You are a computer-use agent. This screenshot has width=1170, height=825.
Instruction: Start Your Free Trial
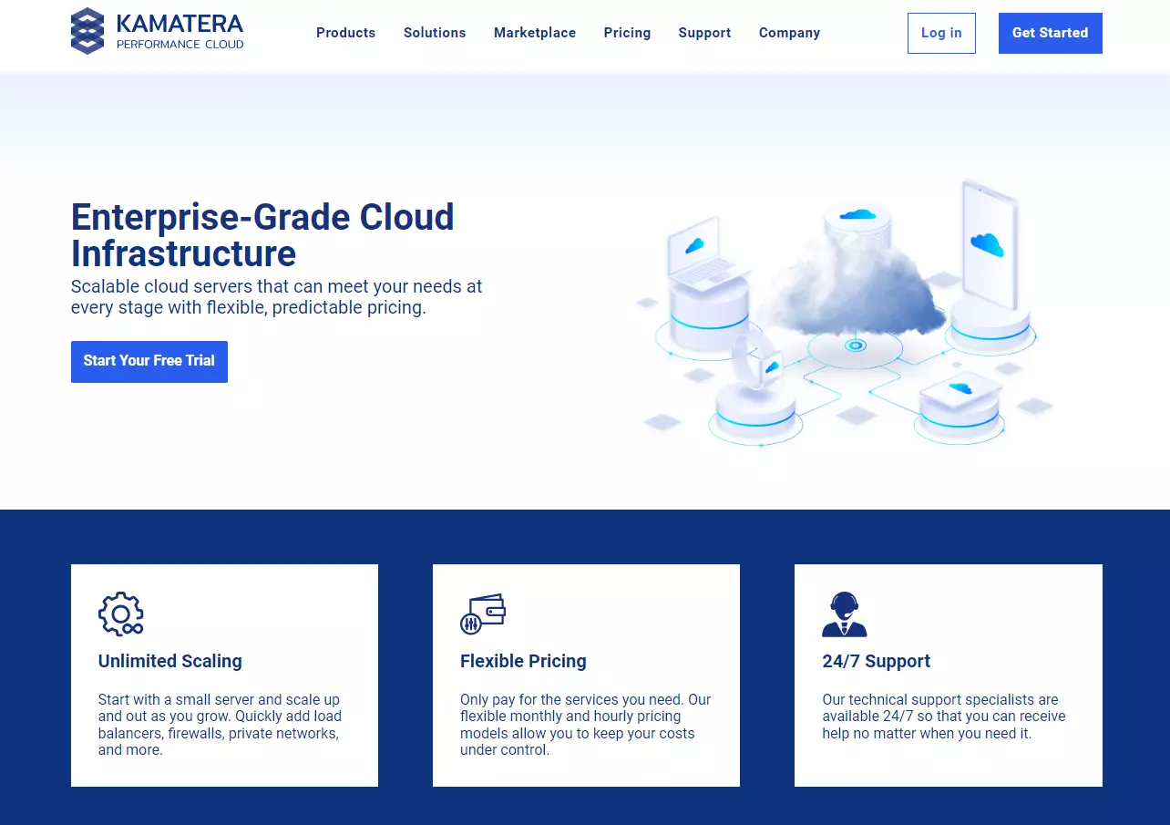click(149, 361)
